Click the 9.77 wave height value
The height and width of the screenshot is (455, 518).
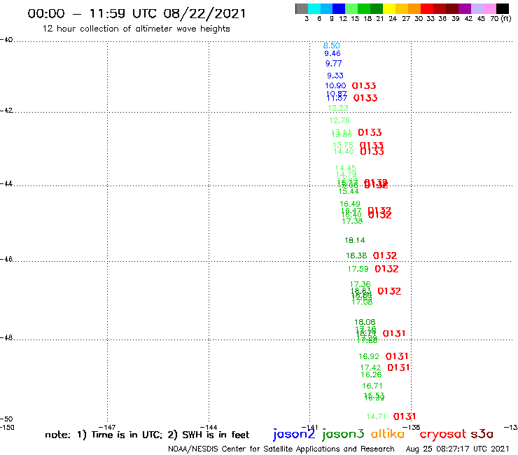[x=334, y=64]
